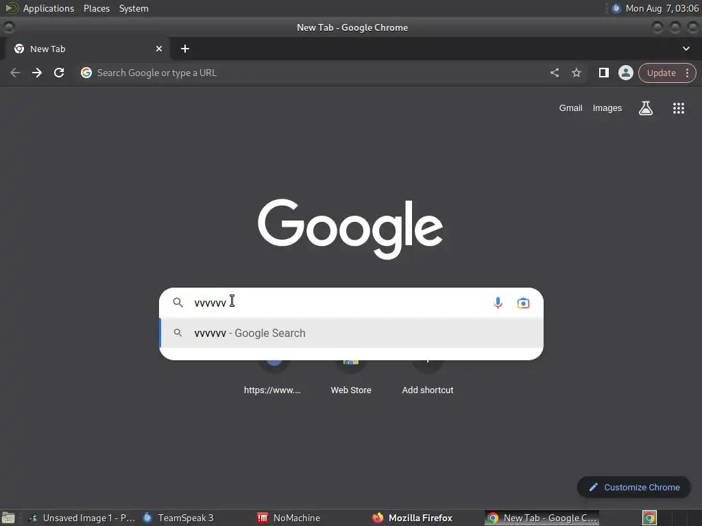This screenshot has width=702, height=526.
Task: Switch to NoMachine in taskbar
Action: point(289,518)
